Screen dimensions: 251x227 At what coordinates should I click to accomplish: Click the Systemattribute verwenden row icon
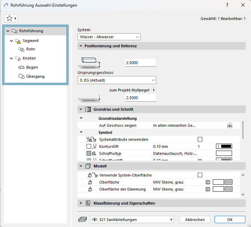pos(91,139)
